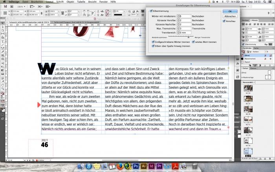Select the Type tool
Viewport: 275px width, 172px height.
point(3,42)
